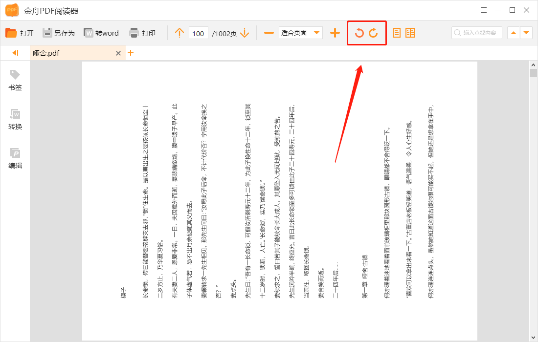Viewport: 538px width, 342px height.
Task: Zoom in with the plus icon
Action: point(335,33)
